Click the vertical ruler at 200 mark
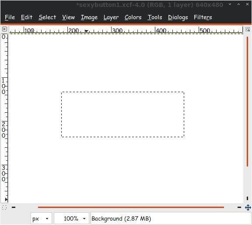The image size is (252, 225). click(x=4, y=121)
